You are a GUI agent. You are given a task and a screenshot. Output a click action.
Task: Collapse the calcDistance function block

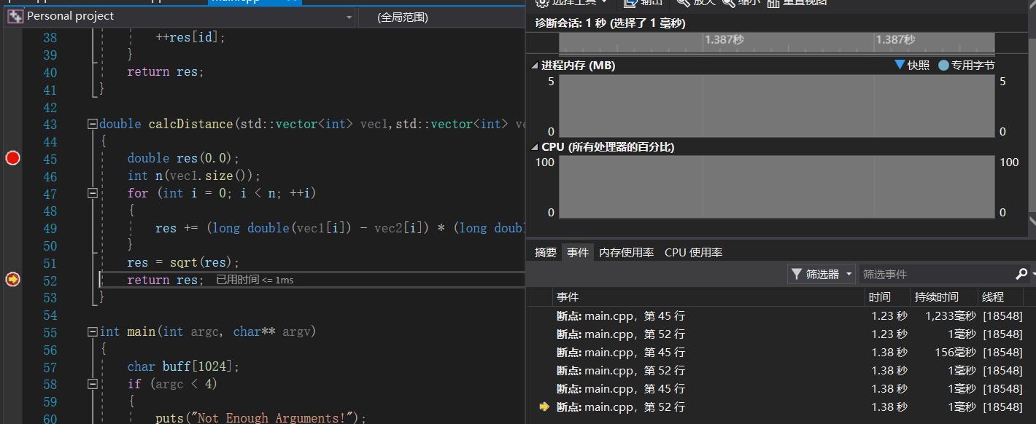pyautogui.click(x=92, y=124)
